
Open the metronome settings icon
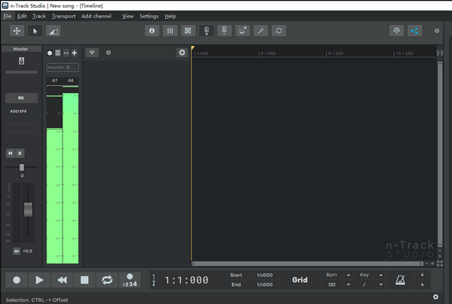point(401,280)
